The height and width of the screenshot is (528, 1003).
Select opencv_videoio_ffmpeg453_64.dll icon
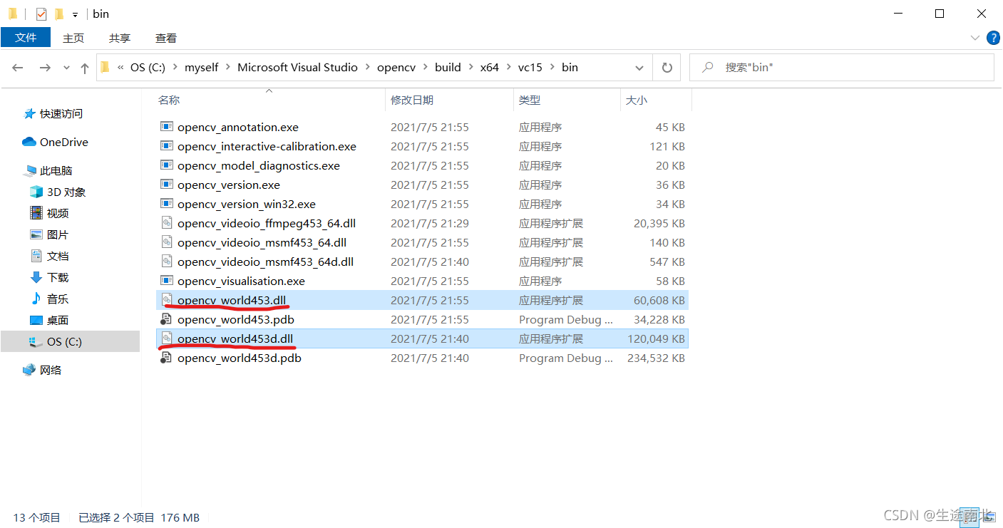[167, 223]
